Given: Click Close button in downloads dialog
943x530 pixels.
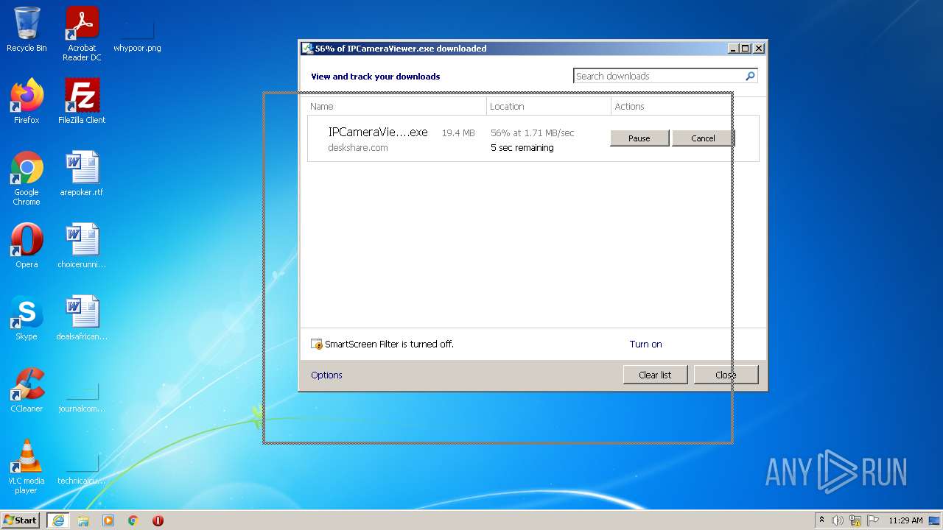Looking at the screenshot, I should pos(726,375).
